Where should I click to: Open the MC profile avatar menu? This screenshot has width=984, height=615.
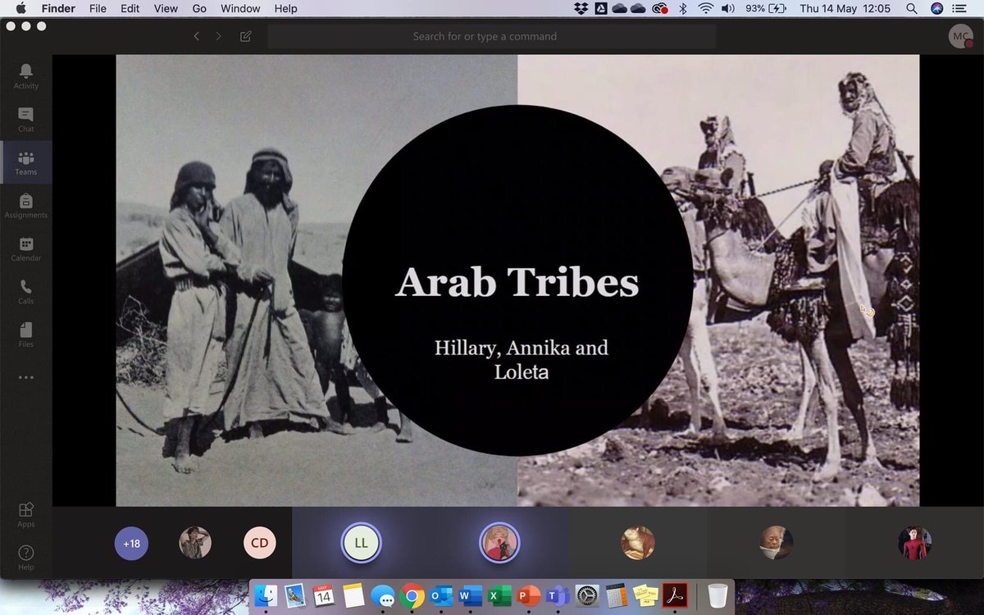(960, 37)
